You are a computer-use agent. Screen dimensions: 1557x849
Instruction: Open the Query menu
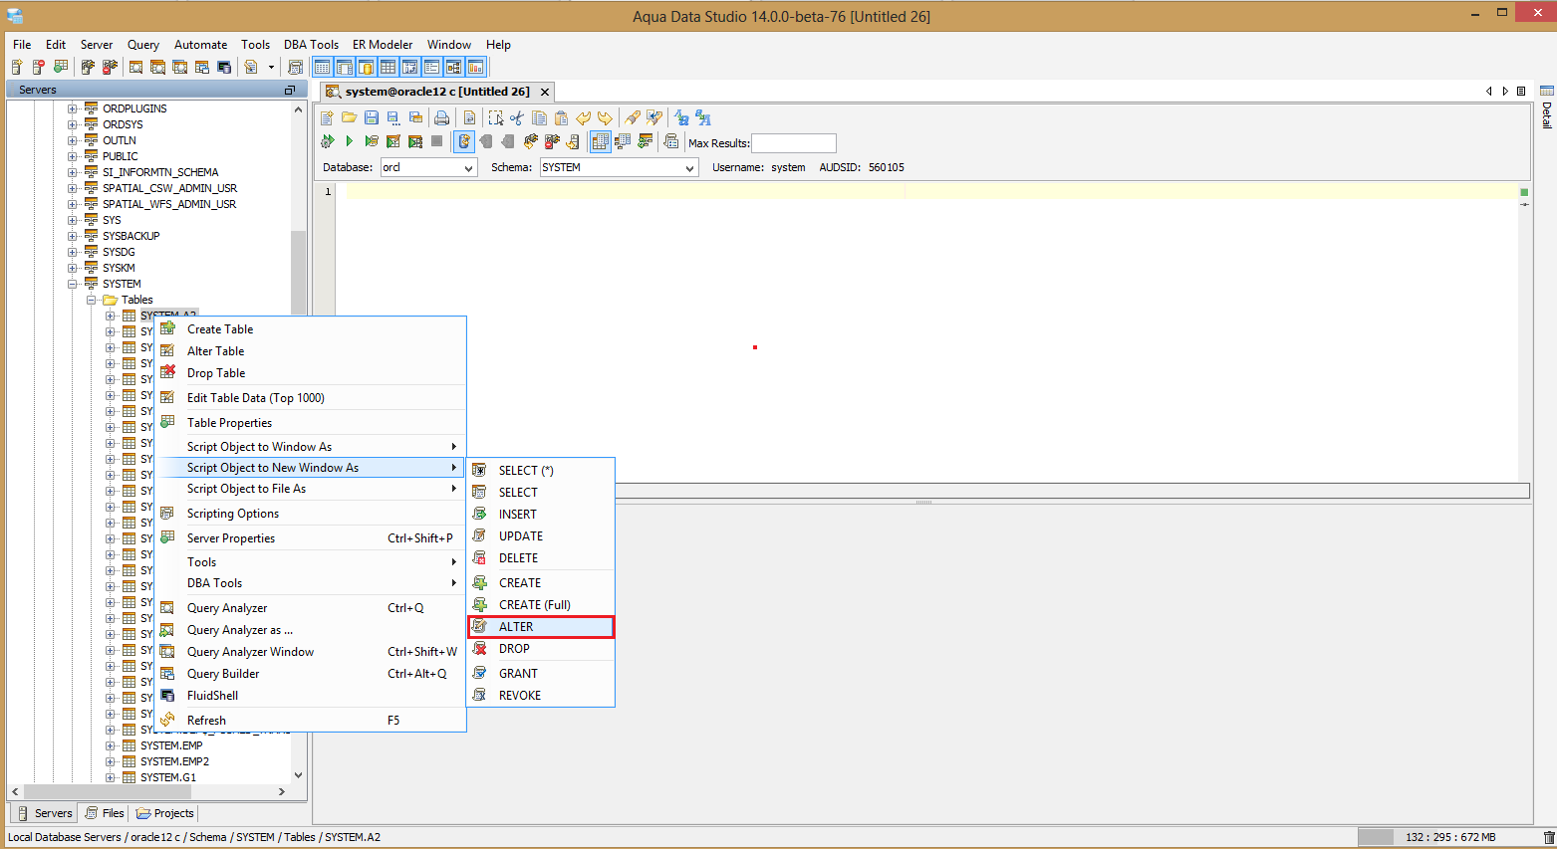point(143,45)
